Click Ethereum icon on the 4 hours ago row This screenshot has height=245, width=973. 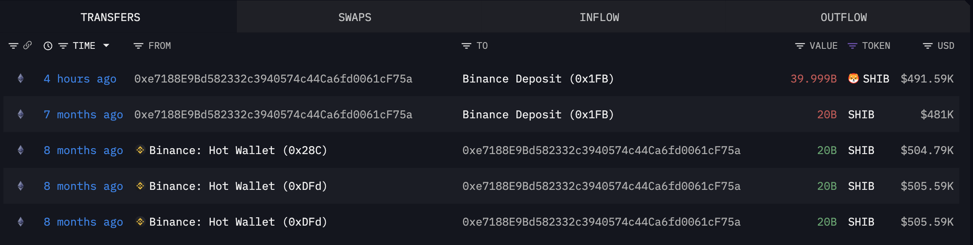pos(21,79)
